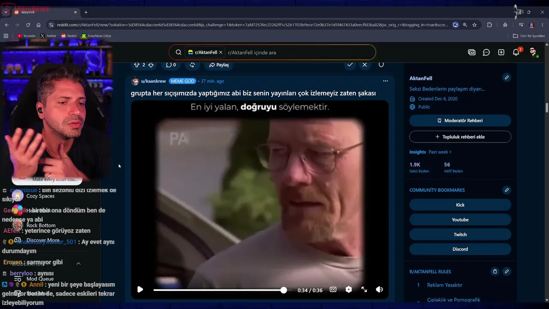Open video settings gear
The height and width of the screenshot is (309, 549).
click(x=349, y=290)
